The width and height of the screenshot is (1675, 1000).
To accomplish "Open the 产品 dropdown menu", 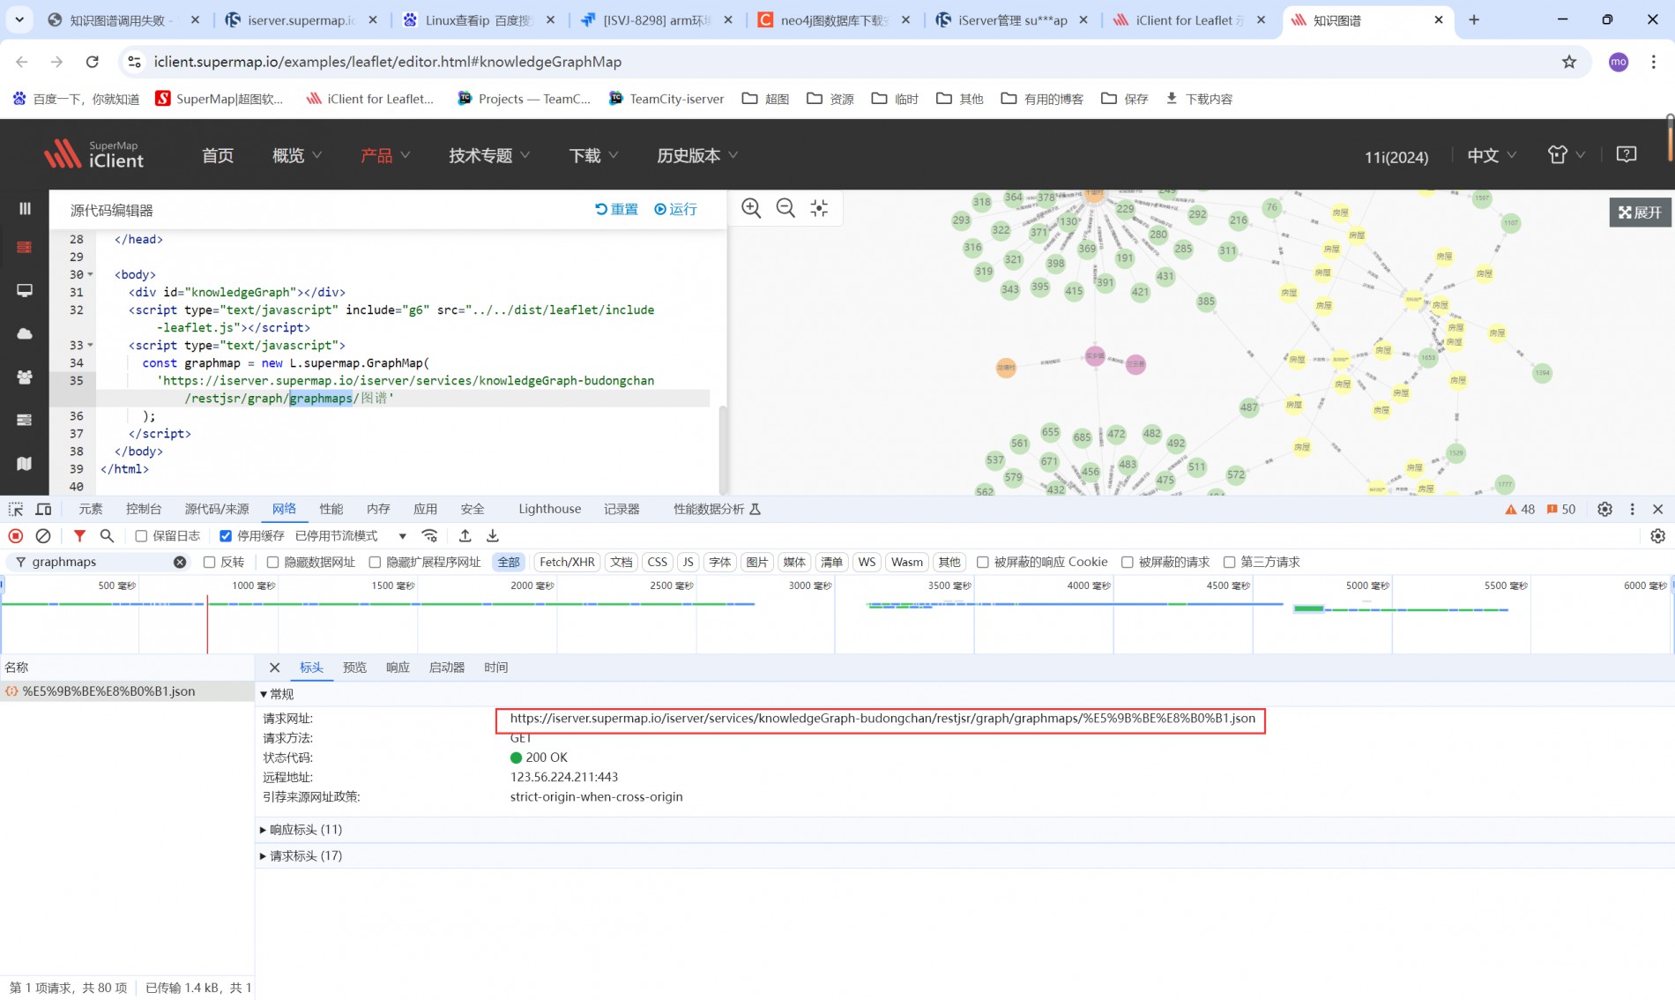I will coord(385,155).
